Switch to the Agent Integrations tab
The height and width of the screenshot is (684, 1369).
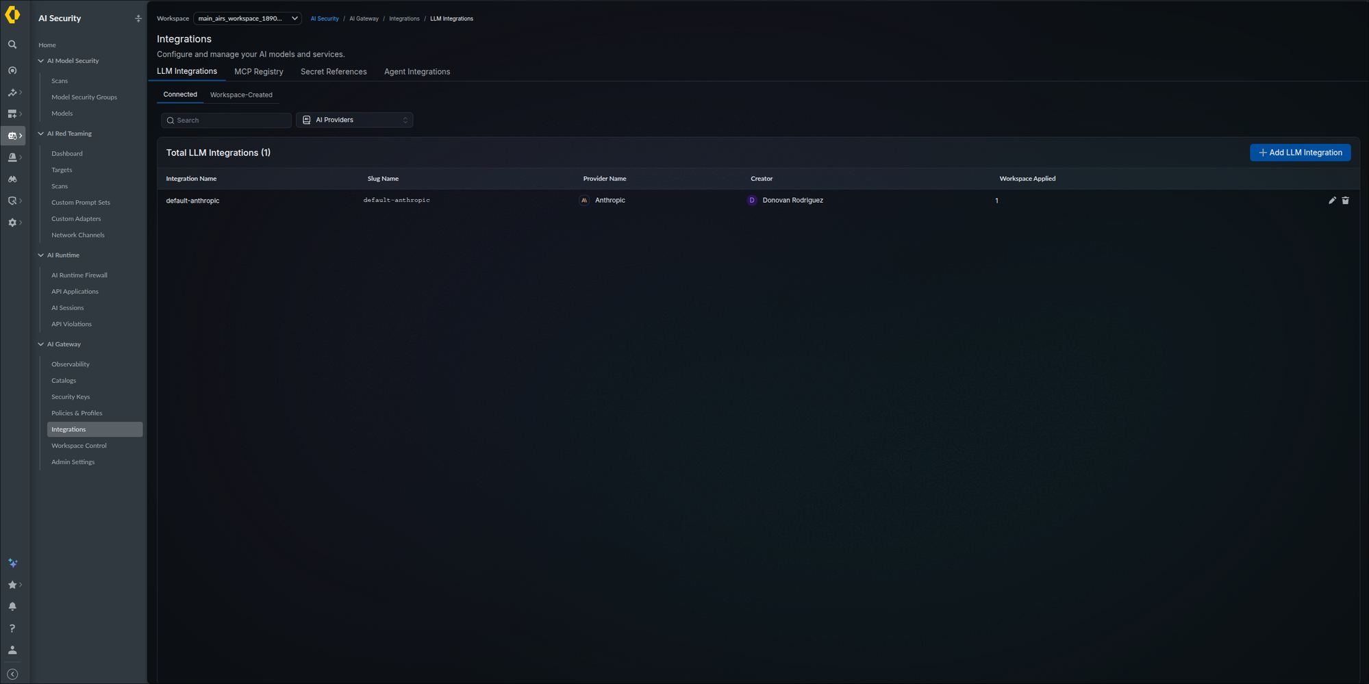pos(417,72)
